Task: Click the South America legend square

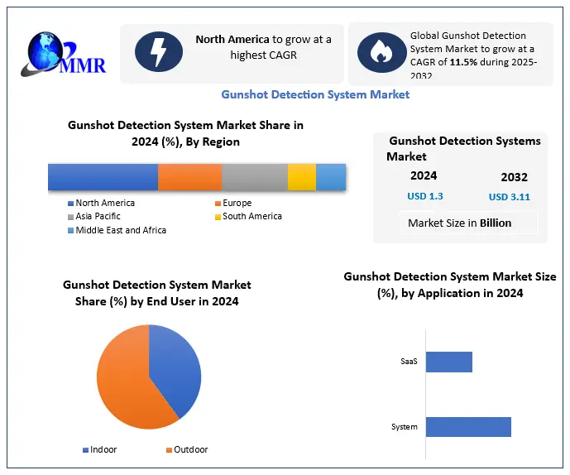Action: pos(217,217)
